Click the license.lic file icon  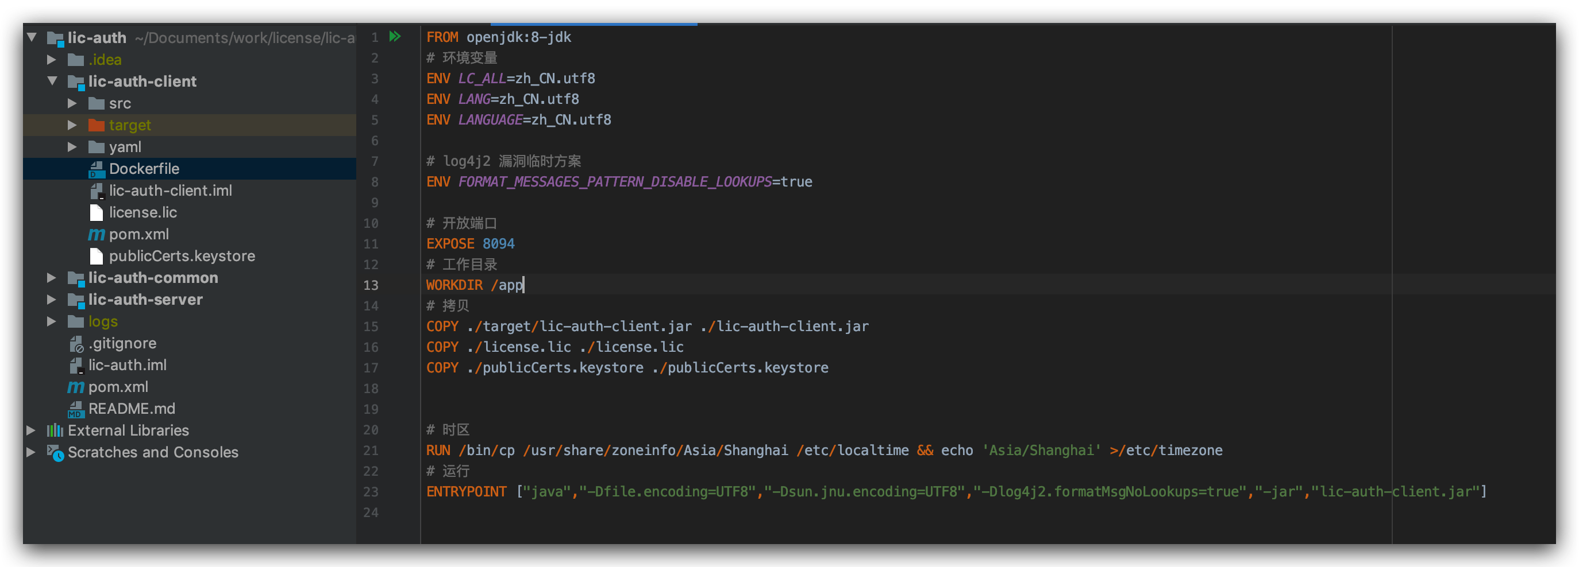click(96, 212)
